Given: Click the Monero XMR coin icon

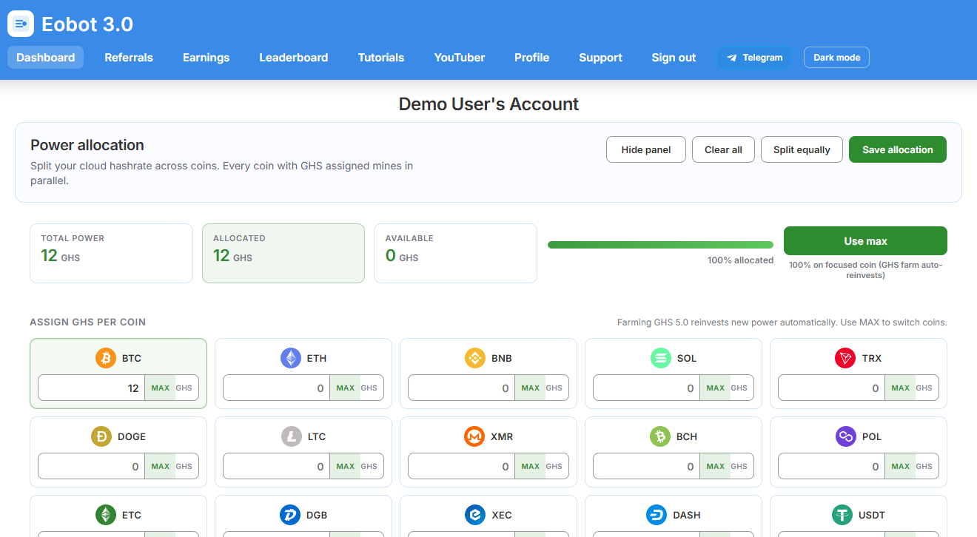Looking at the screenshot, I should click(474, 436).
